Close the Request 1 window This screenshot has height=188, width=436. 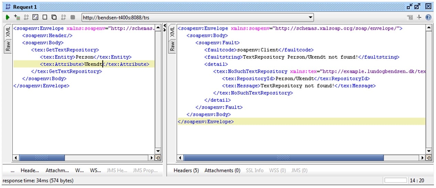428,7
